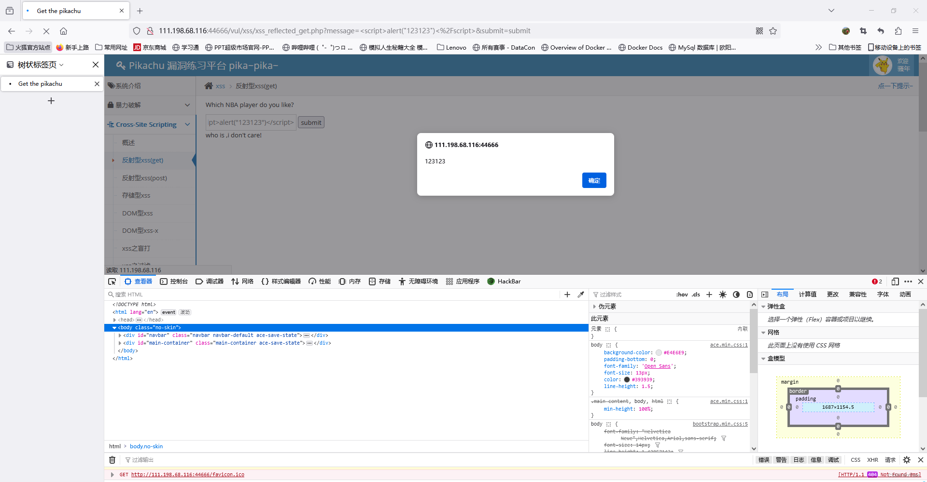Viewport: 927px width, 482px height.
Task: Click the 搜索 HTML search field
Action: [333, 295]
